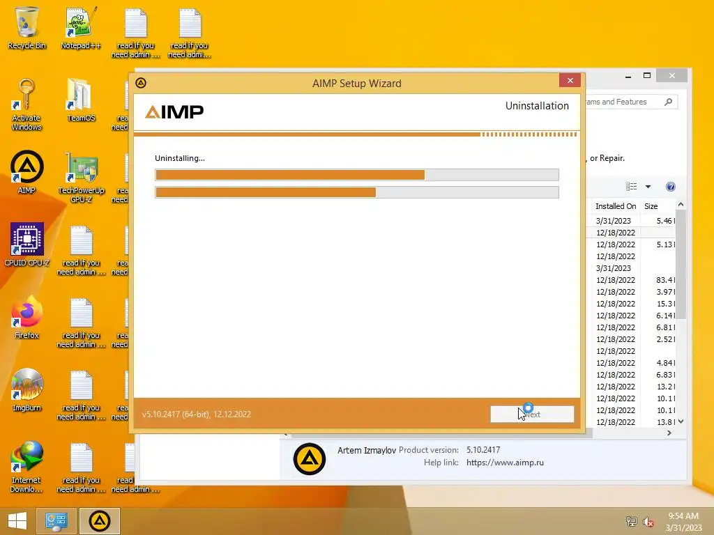Click the vertical scrollbar down arrow
Viewport: 714px width, 535px height.
pyautogui.click(x=681, y=421)
